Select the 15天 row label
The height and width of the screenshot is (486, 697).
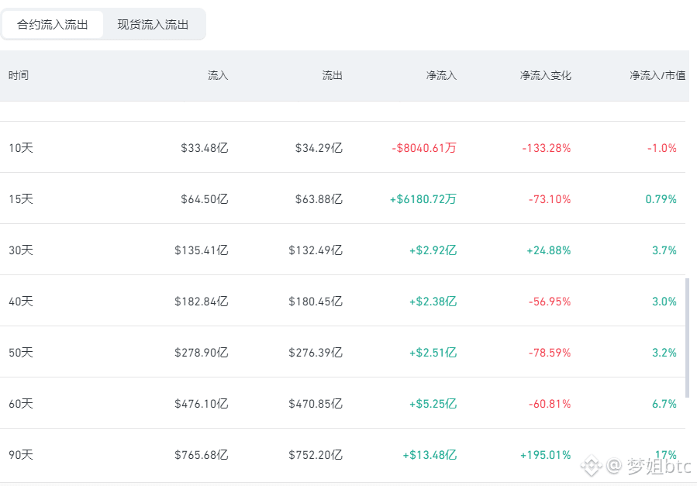tap(21, 199)
